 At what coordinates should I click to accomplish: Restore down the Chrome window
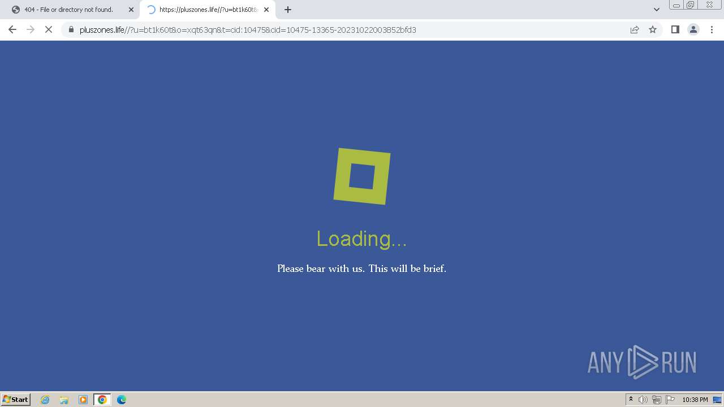pos(691,5)
